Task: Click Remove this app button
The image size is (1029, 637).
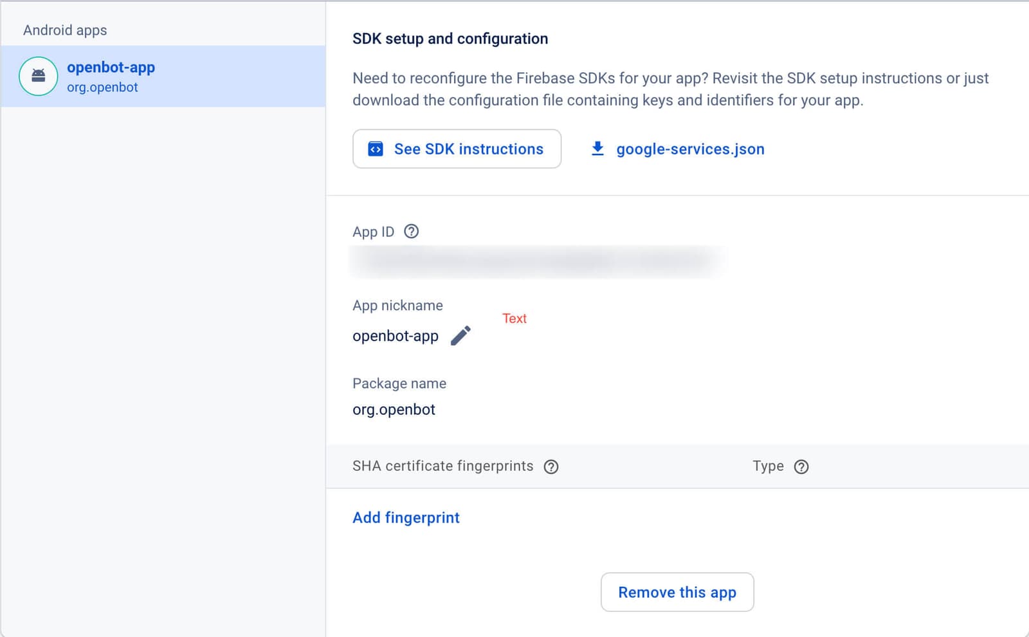Action: click(677, 592)
